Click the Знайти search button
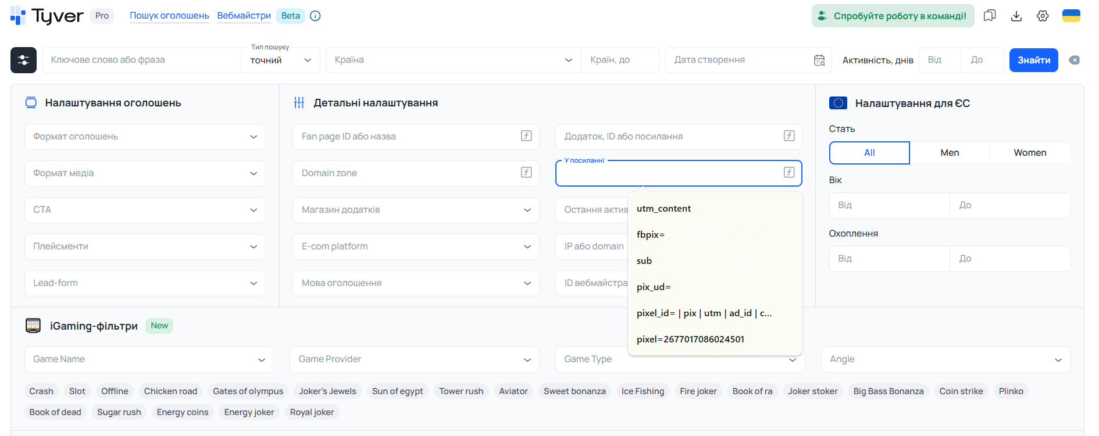 pyautogui.click(x=1034, y=60)
